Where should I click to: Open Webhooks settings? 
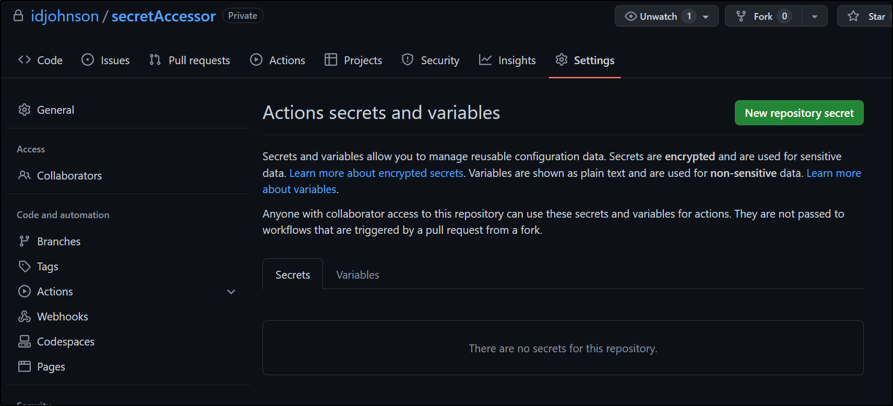pos(62,316)
